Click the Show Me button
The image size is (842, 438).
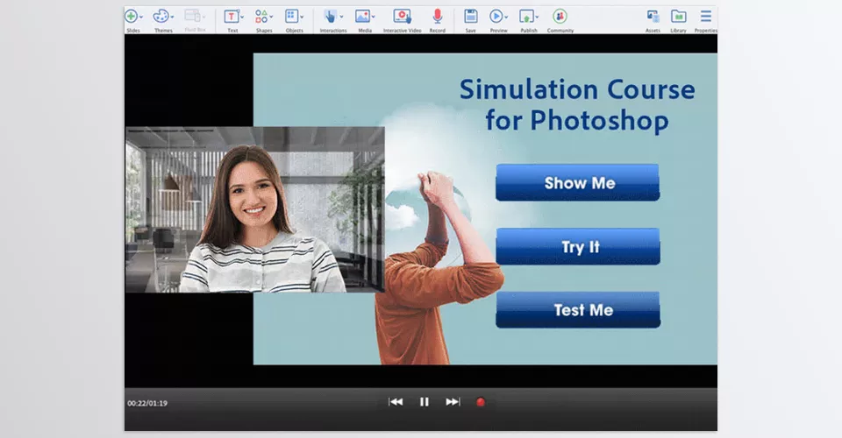click(x=577, y=183)
